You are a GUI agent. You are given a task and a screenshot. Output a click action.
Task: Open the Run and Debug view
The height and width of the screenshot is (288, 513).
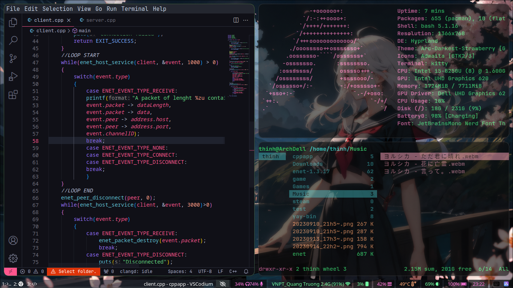[x=13, y=76]
